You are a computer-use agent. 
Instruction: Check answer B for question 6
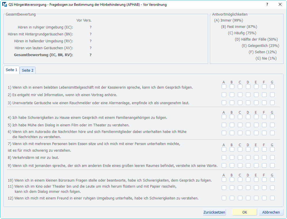(x=232, y=133)
